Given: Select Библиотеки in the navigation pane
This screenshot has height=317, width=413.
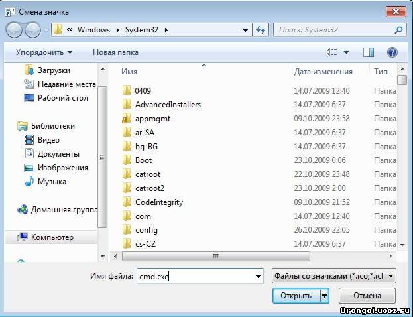Looking at the screenshot, I should coord(46,126).
